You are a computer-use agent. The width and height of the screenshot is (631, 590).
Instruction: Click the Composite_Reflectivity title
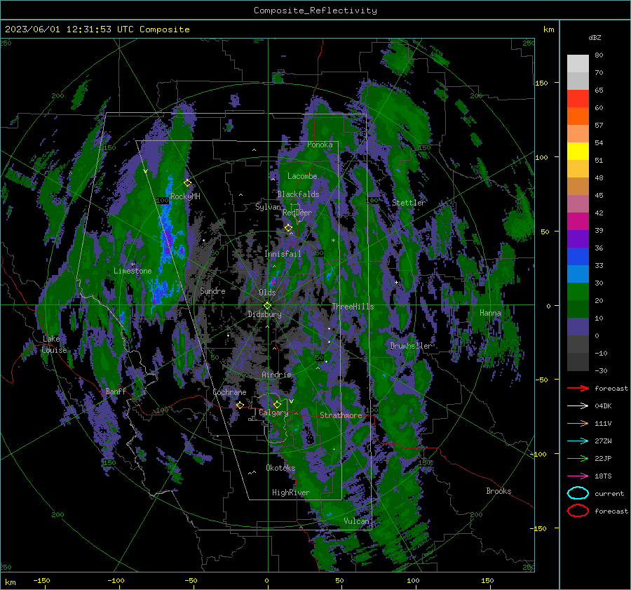315,11
